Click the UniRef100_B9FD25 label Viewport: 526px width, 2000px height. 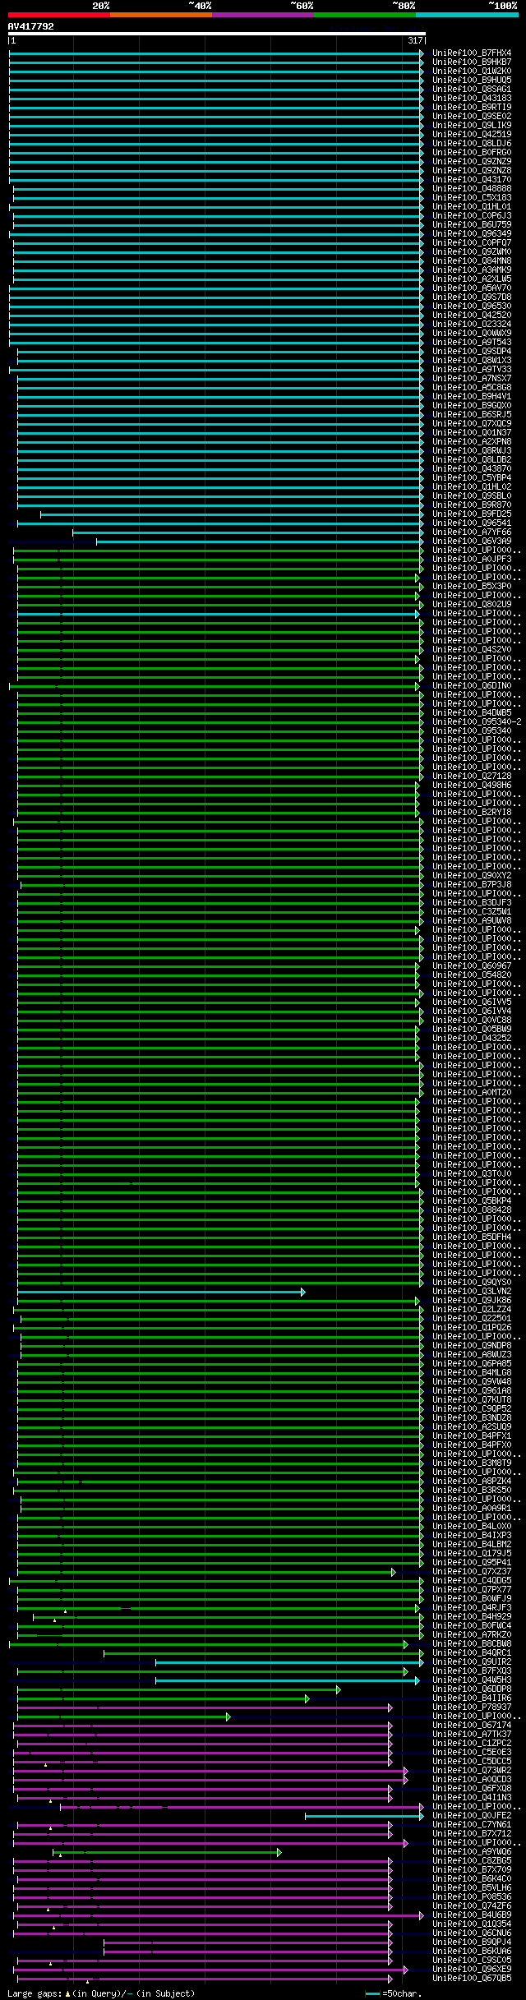coord(472,514)
